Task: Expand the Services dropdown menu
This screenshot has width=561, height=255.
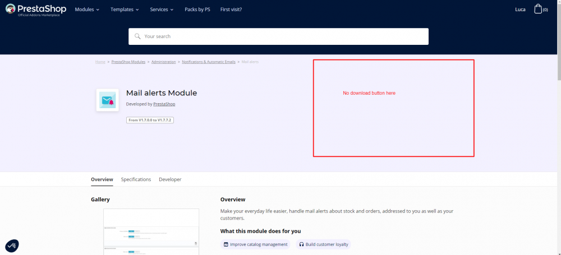Action: pos(162,10)
